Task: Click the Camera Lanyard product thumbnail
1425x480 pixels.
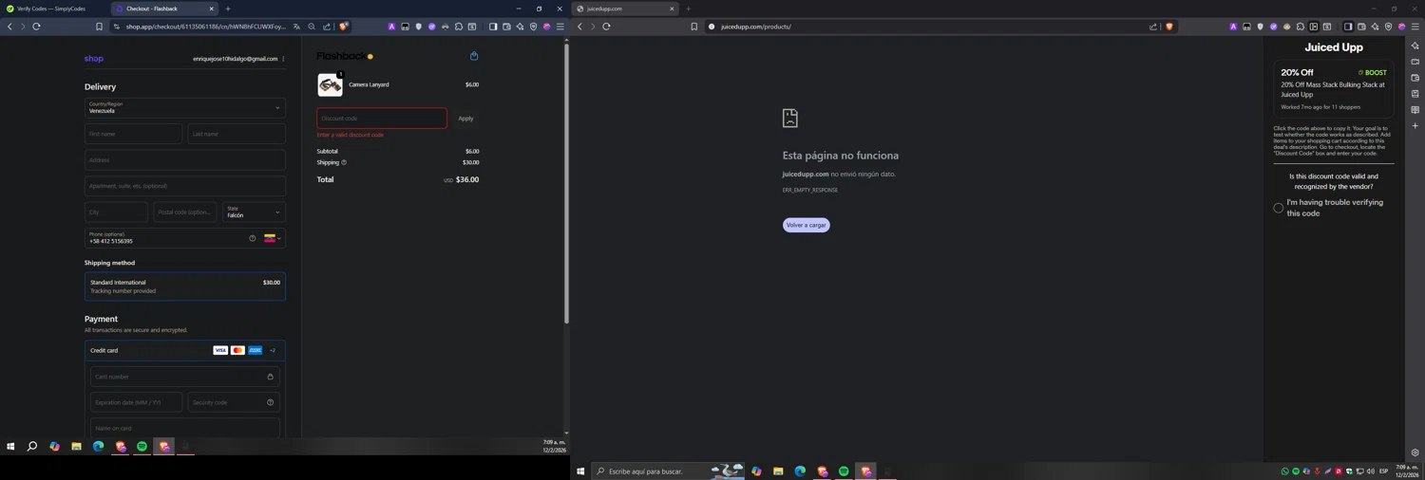Action: (330, 84)
